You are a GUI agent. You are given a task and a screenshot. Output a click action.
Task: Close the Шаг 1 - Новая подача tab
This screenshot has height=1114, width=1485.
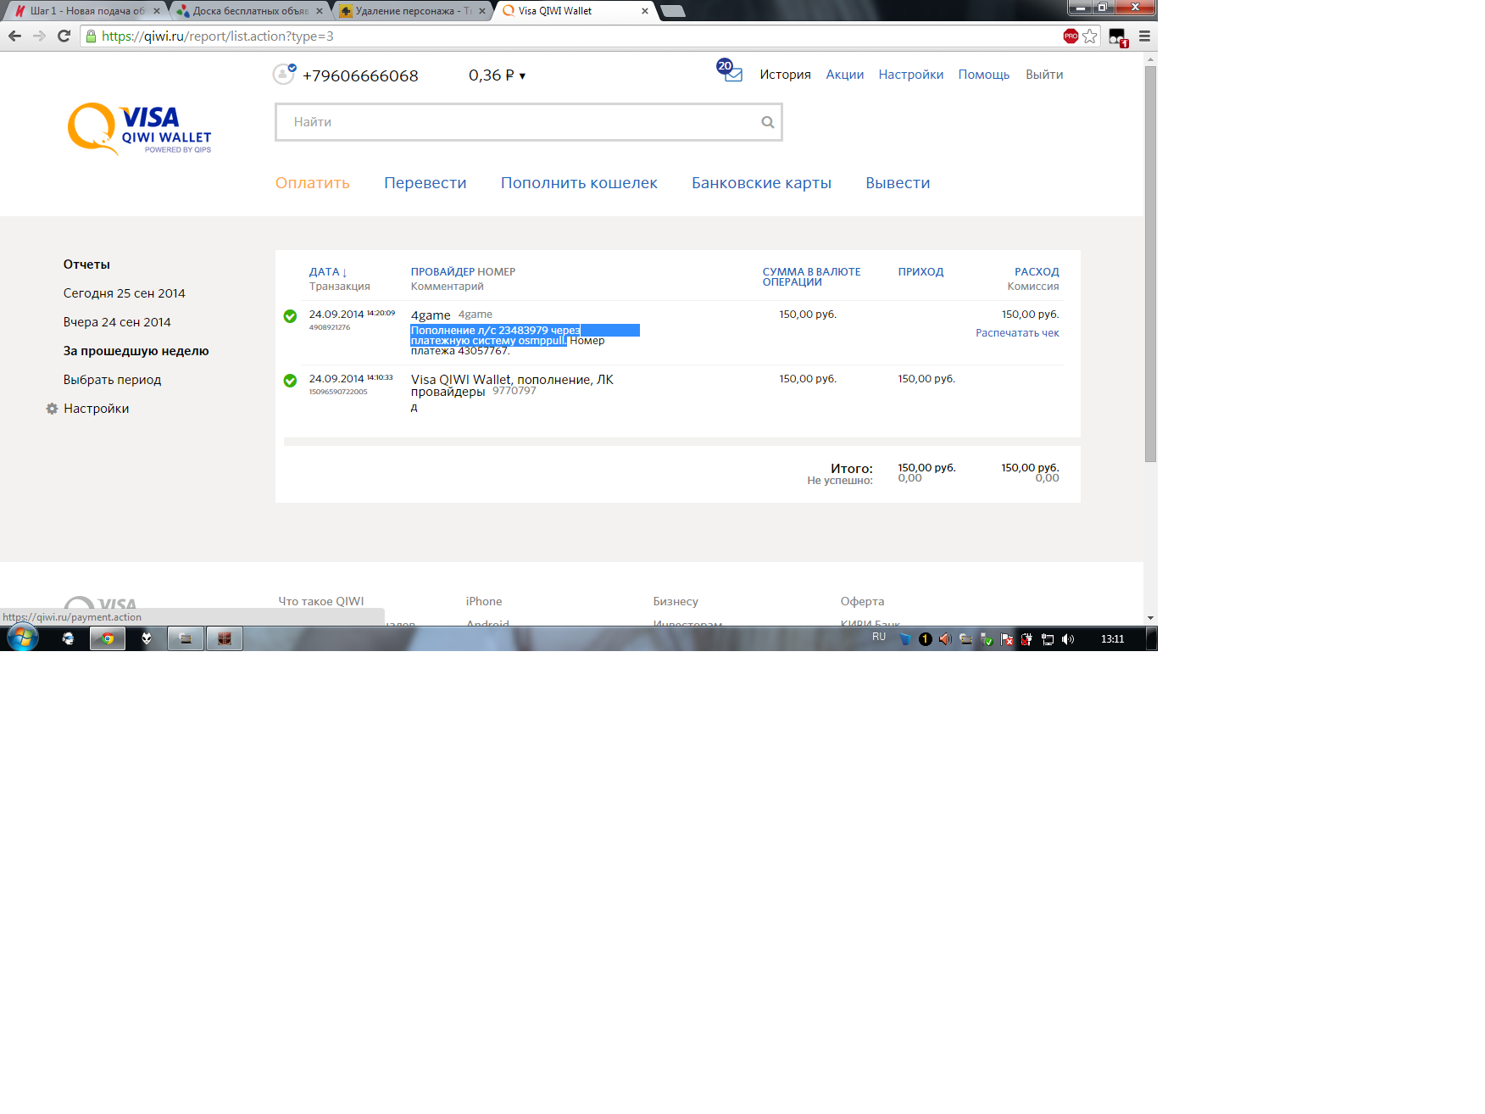click(x=157, y=11)
